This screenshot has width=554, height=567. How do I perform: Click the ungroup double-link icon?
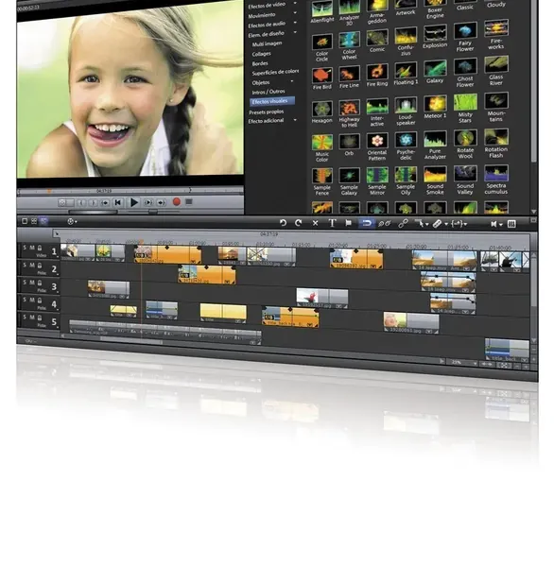coord(384,224)
